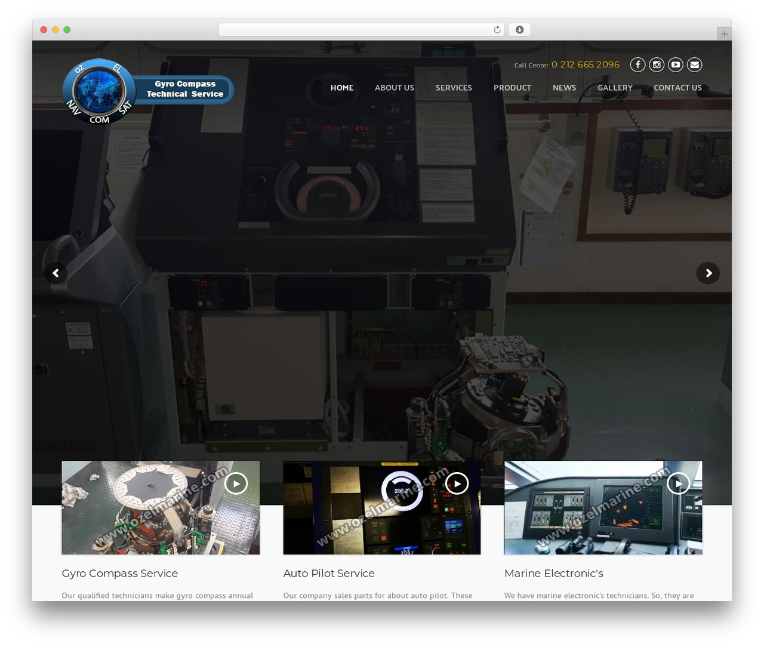
Task: Call the number 0 212 665 2096
Action: point(586,64)
